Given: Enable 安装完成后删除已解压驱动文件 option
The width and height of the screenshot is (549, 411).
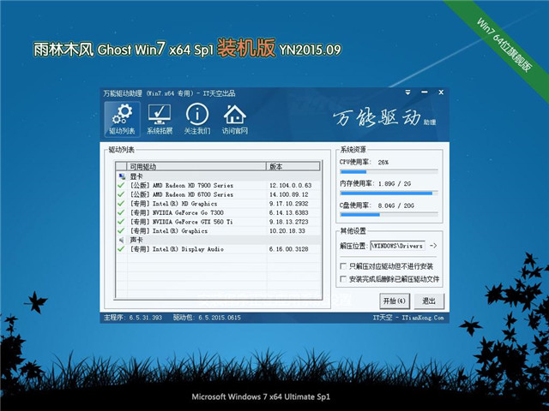Looking at the screenshot, I should [343, 279].
